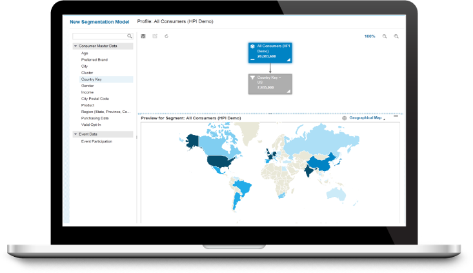Collapse the Event Data group
Screen dimensions: 473x273
coord(75,134)
